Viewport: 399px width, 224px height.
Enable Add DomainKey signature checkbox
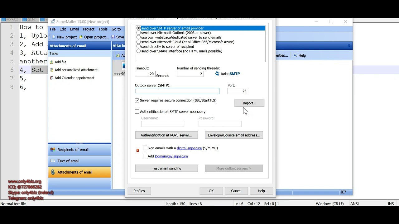(145, 156)
